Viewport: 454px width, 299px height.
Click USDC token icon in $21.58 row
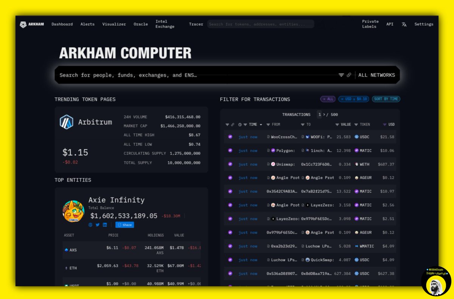[x=356, y=137]
